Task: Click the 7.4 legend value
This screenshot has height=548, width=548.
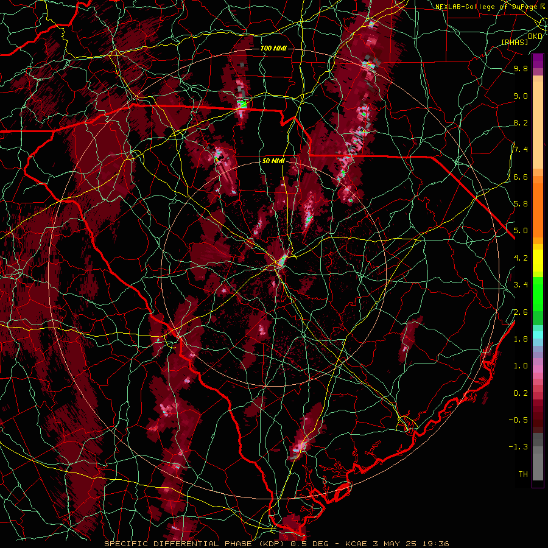Action: tap(521, 150)
